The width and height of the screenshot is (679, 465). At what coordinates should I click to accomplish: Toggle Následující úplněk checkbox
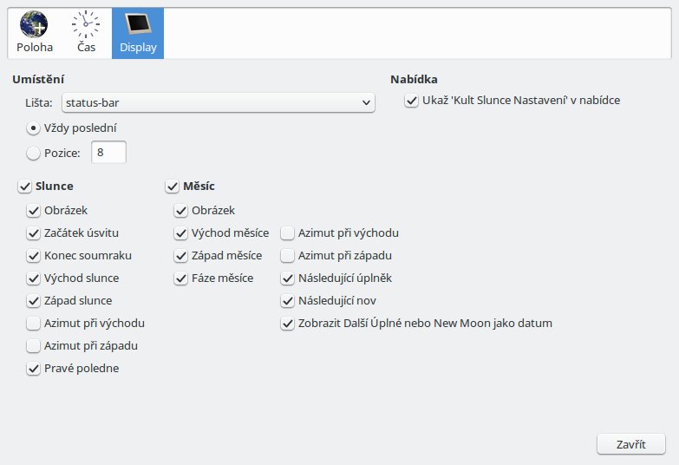pyautogui.click(x=288, y=278)
